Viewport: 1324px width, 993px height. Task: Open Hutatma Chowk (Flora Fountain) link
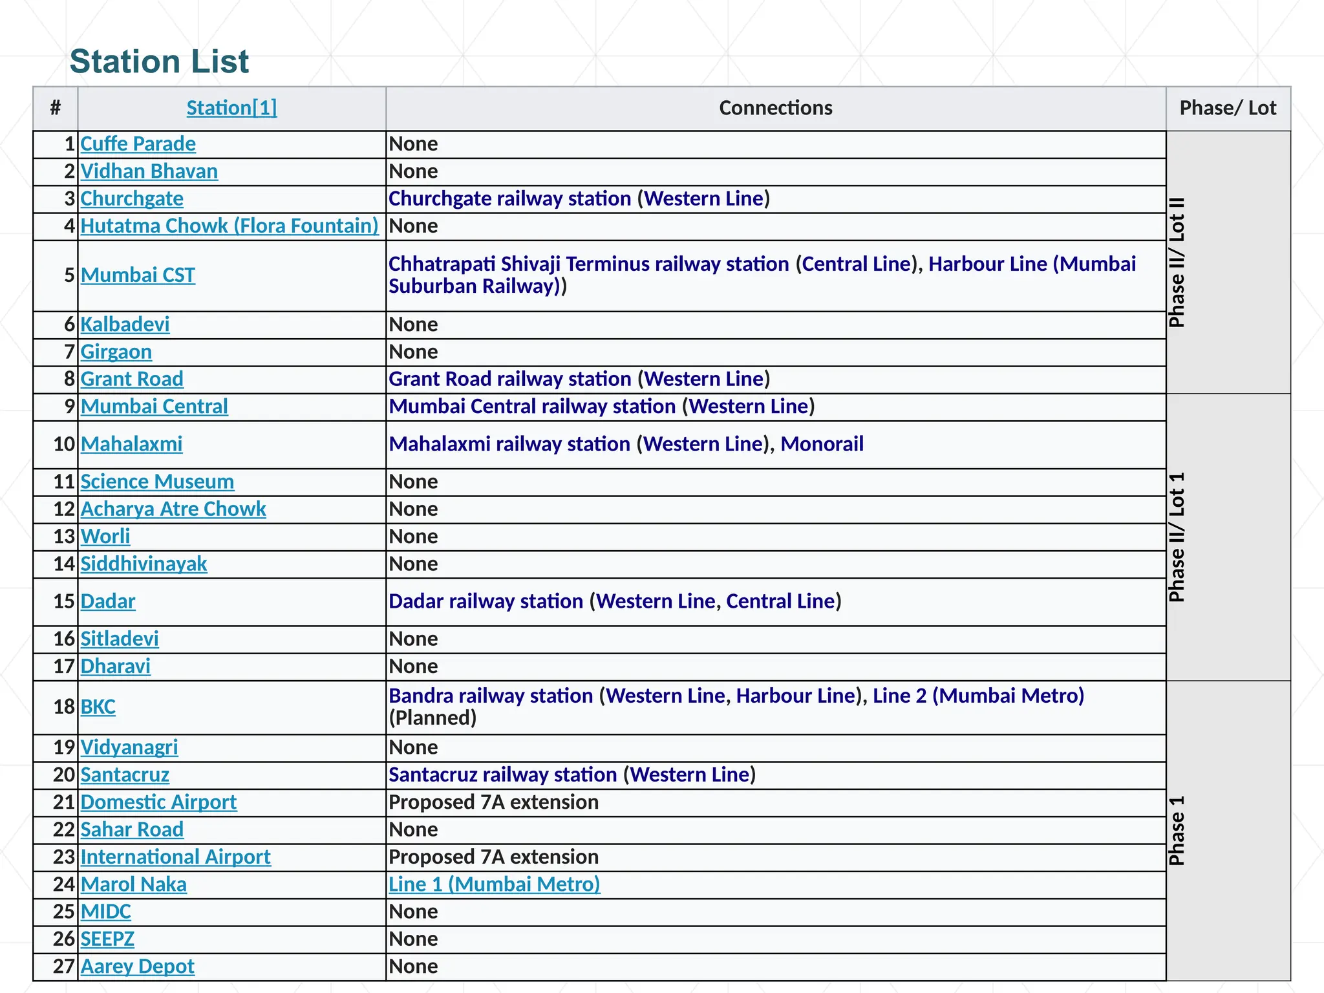click(230, 226)
